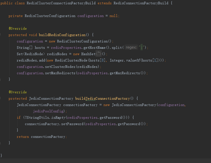
Task: Click the hosts[0] array access
Action: (97, 60)
